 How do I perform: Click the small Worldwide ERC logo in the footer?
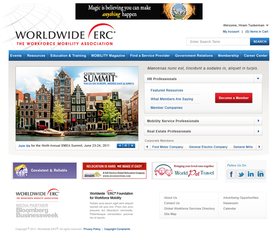click(x=38, y=194)
